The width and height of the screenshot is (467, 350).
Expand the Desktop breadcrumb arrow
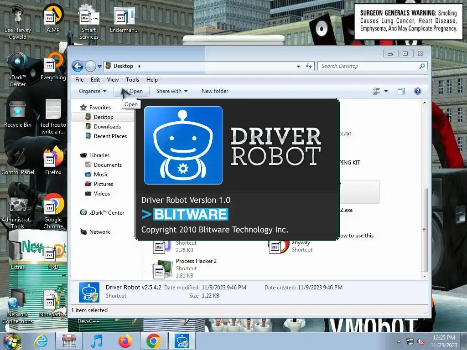point(140,66)
